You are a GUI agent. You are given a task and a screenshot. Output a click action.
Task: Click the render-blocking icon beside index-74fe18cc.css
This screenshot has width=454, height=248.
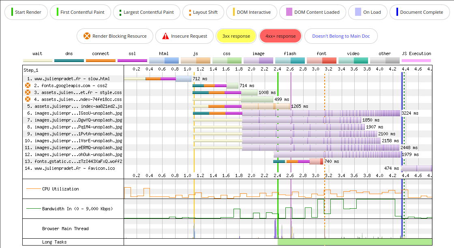tap(28, 99)
